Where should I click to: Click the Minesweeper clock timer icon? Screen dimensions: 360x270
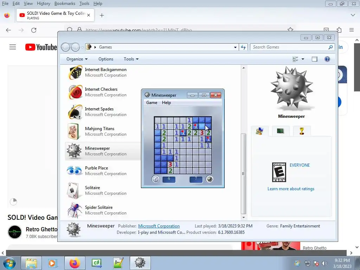[155, 179]
